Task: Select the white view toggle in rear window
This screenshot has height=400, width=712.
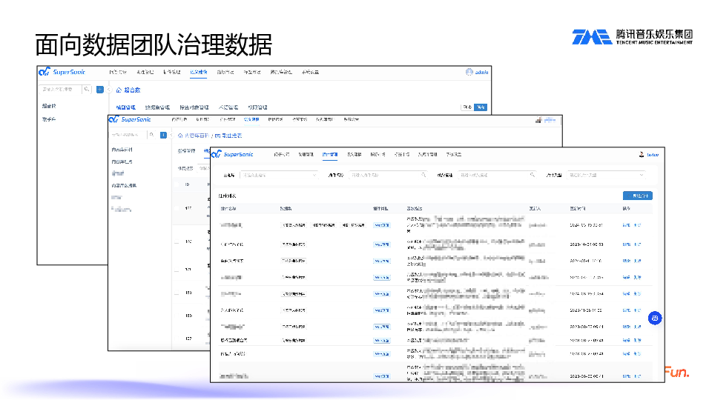Action: (x=467, y=107)
